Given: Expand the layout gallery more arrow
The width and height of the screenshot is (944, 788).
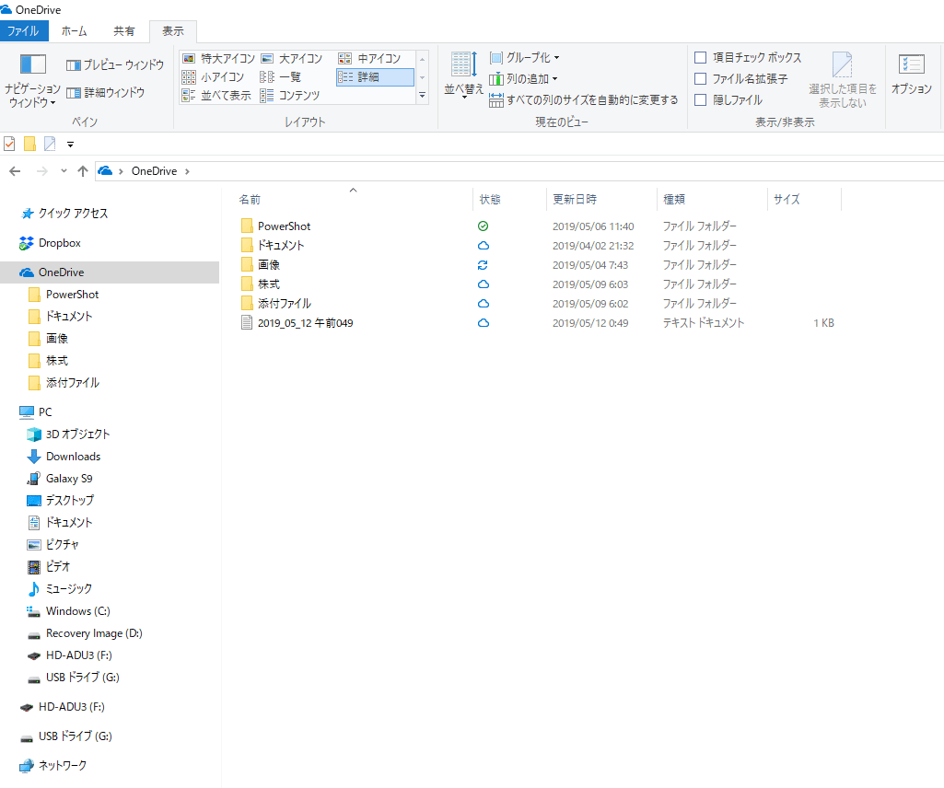Looking at the screenshot, I should coord(422,95).
